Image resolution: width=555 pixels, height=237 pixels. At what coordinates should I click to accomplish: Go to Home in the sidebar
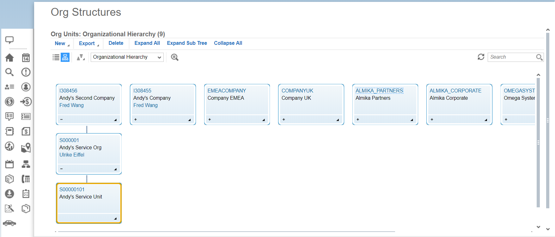click(x=9, y=57)
